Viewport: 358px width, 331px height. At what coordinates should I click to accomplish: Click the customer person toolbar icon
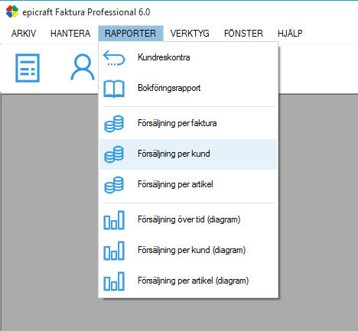pyautogui.click(x=83, y=67)
